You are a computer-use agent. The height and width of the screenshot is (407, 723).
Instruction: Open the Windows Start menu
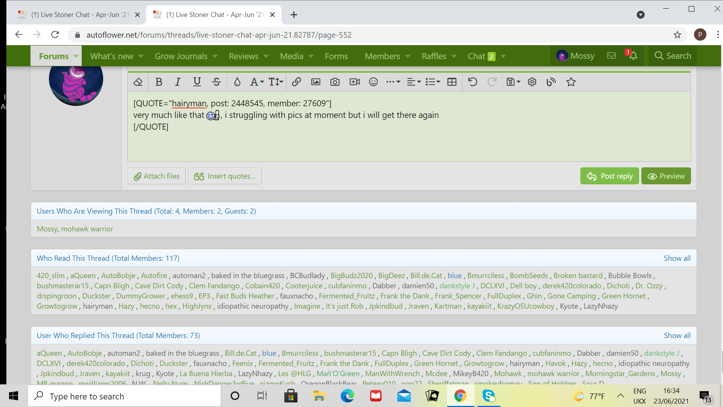coord(14,396)
